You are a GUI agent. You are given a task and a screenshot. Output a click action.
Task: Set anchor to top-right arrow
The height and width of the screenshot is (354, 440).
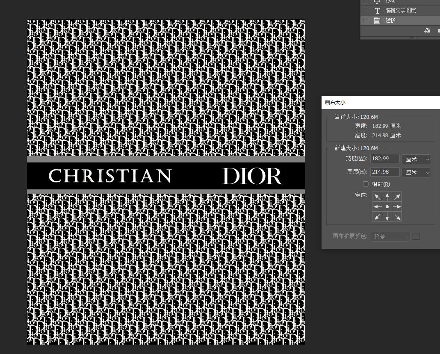click(x=397, y=197)
